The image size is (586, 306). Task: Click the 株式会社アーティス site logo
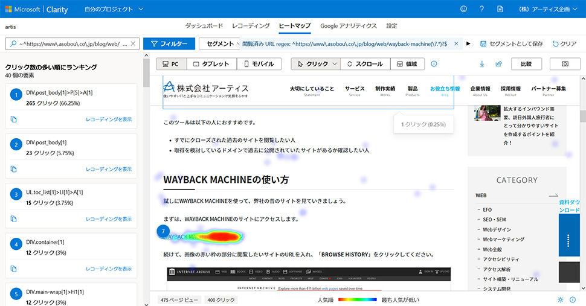tap(205, 89)
